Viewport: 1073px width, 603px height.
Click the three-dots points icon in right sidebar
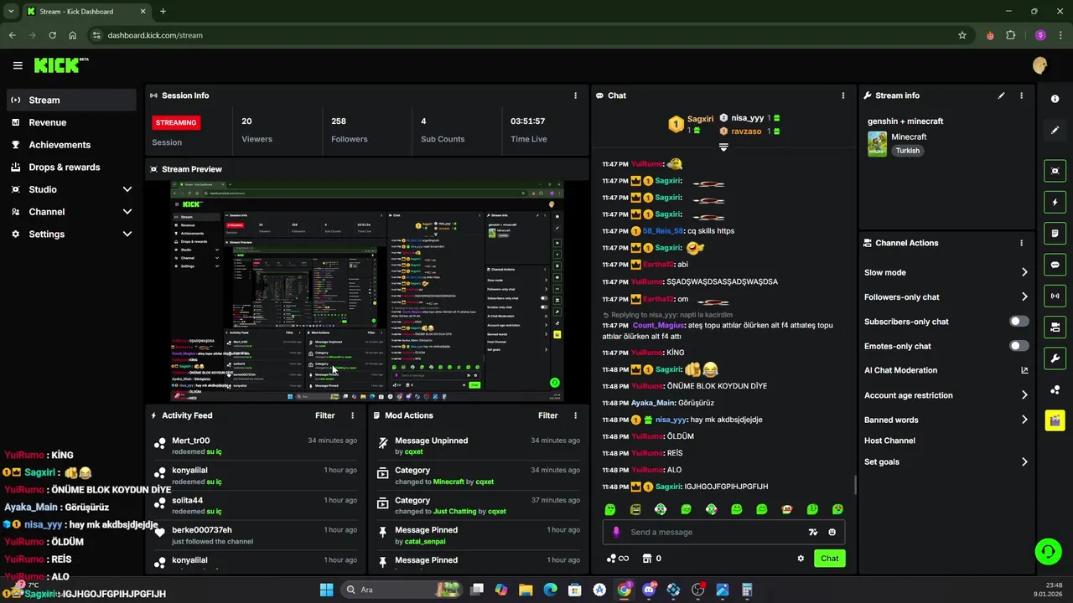point(1055,389)
